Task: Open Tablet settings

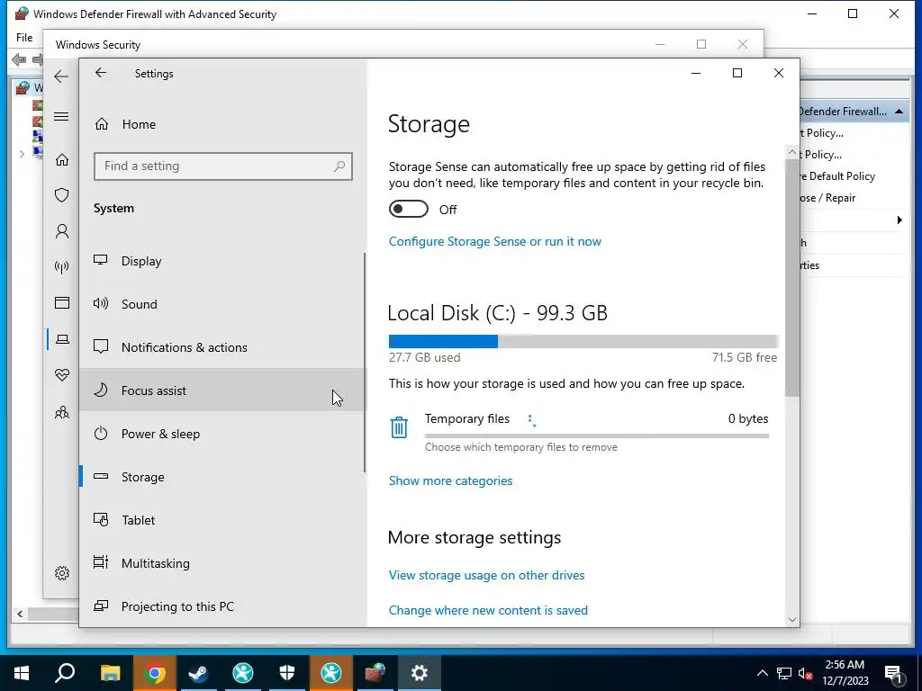Action: click(x=222, y=520)
